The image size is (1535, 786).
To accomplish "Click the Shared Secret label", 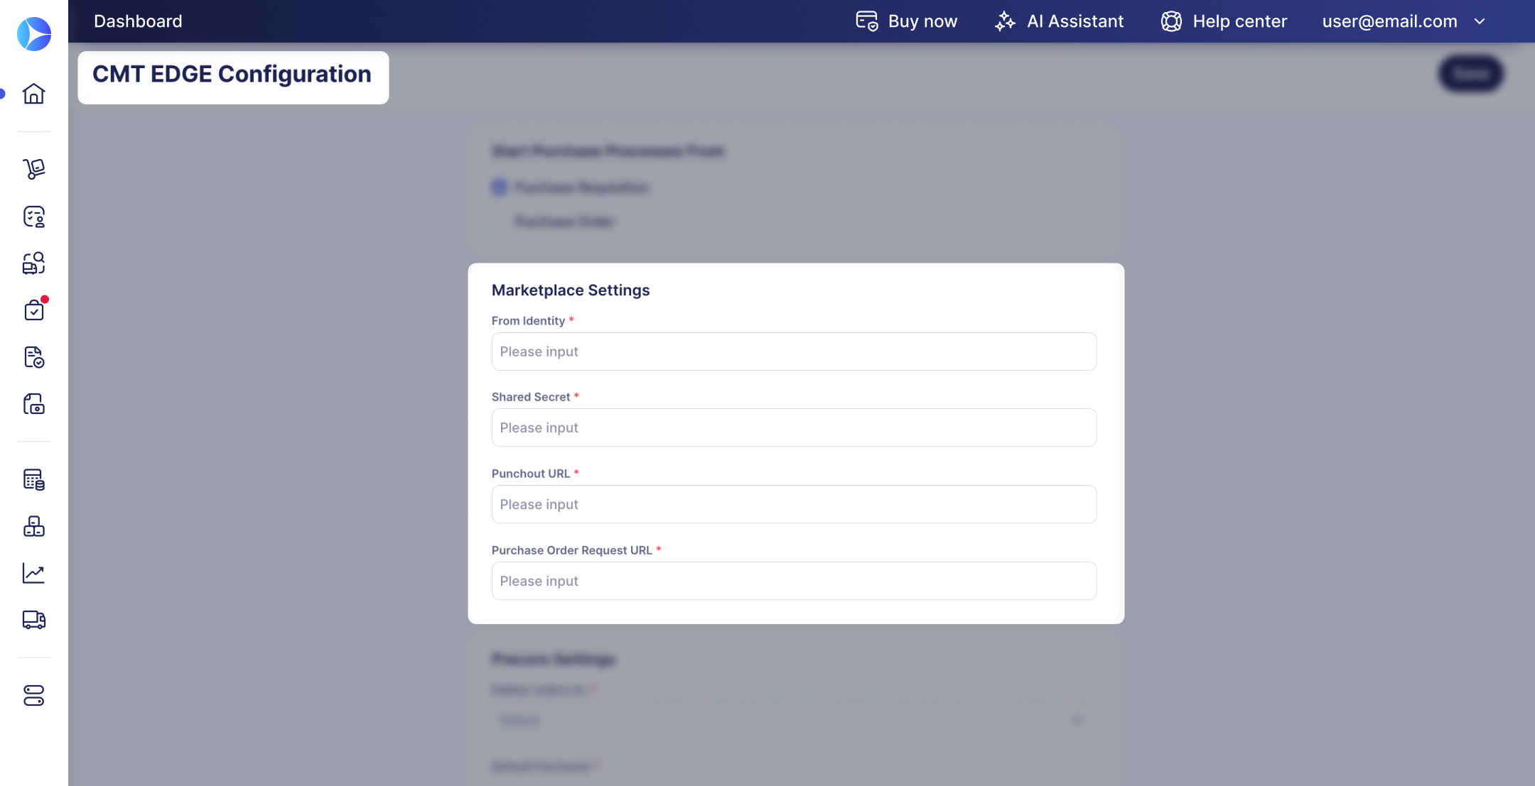I will [x=531, y=397].
